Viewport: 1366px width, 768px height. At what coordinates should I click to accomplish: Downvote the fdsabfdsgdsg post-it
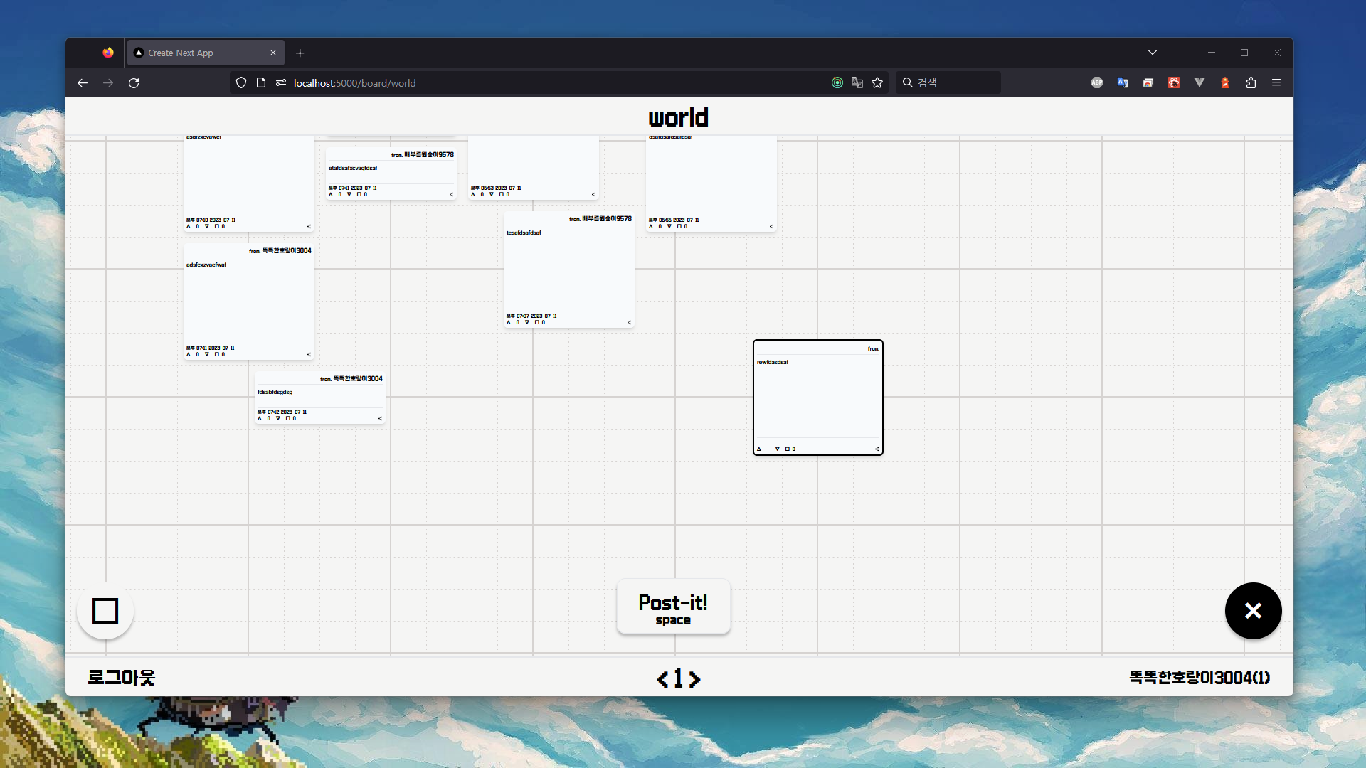(277, 419)
